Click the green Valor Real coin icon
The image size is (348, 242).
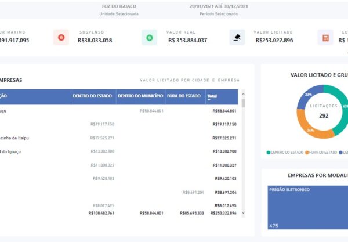tap(149, 38)
